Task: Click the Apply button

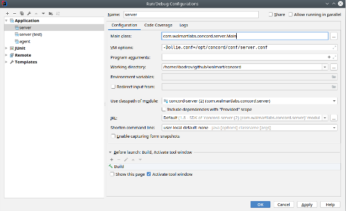Action: tap(307, 204)
